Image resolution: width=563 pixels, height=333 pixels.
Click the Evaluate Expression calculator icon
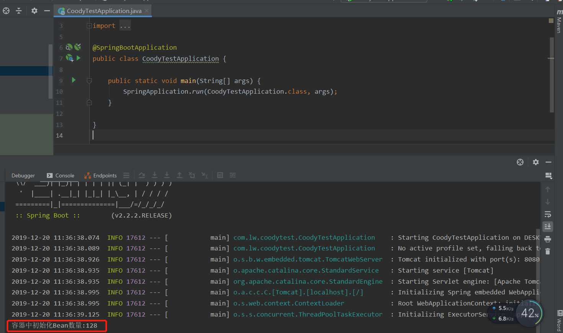click(x=220, y=175)
